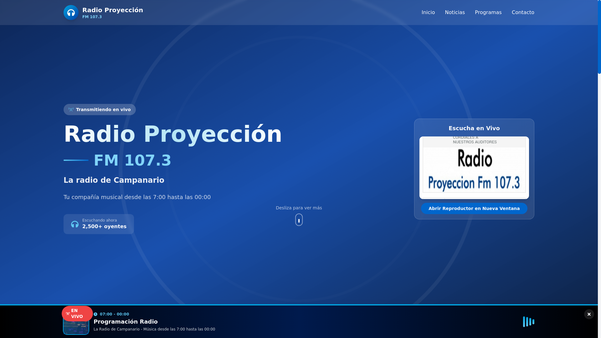
Task: Click the 07:00 - 00:00 schedule time text
Action: coord(114,314)
